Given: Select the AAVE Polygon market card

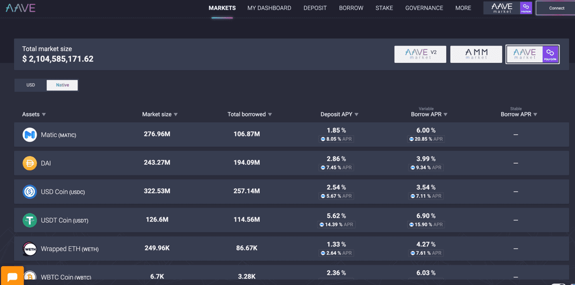Looking at the screenshot, I should coord(533,54).
